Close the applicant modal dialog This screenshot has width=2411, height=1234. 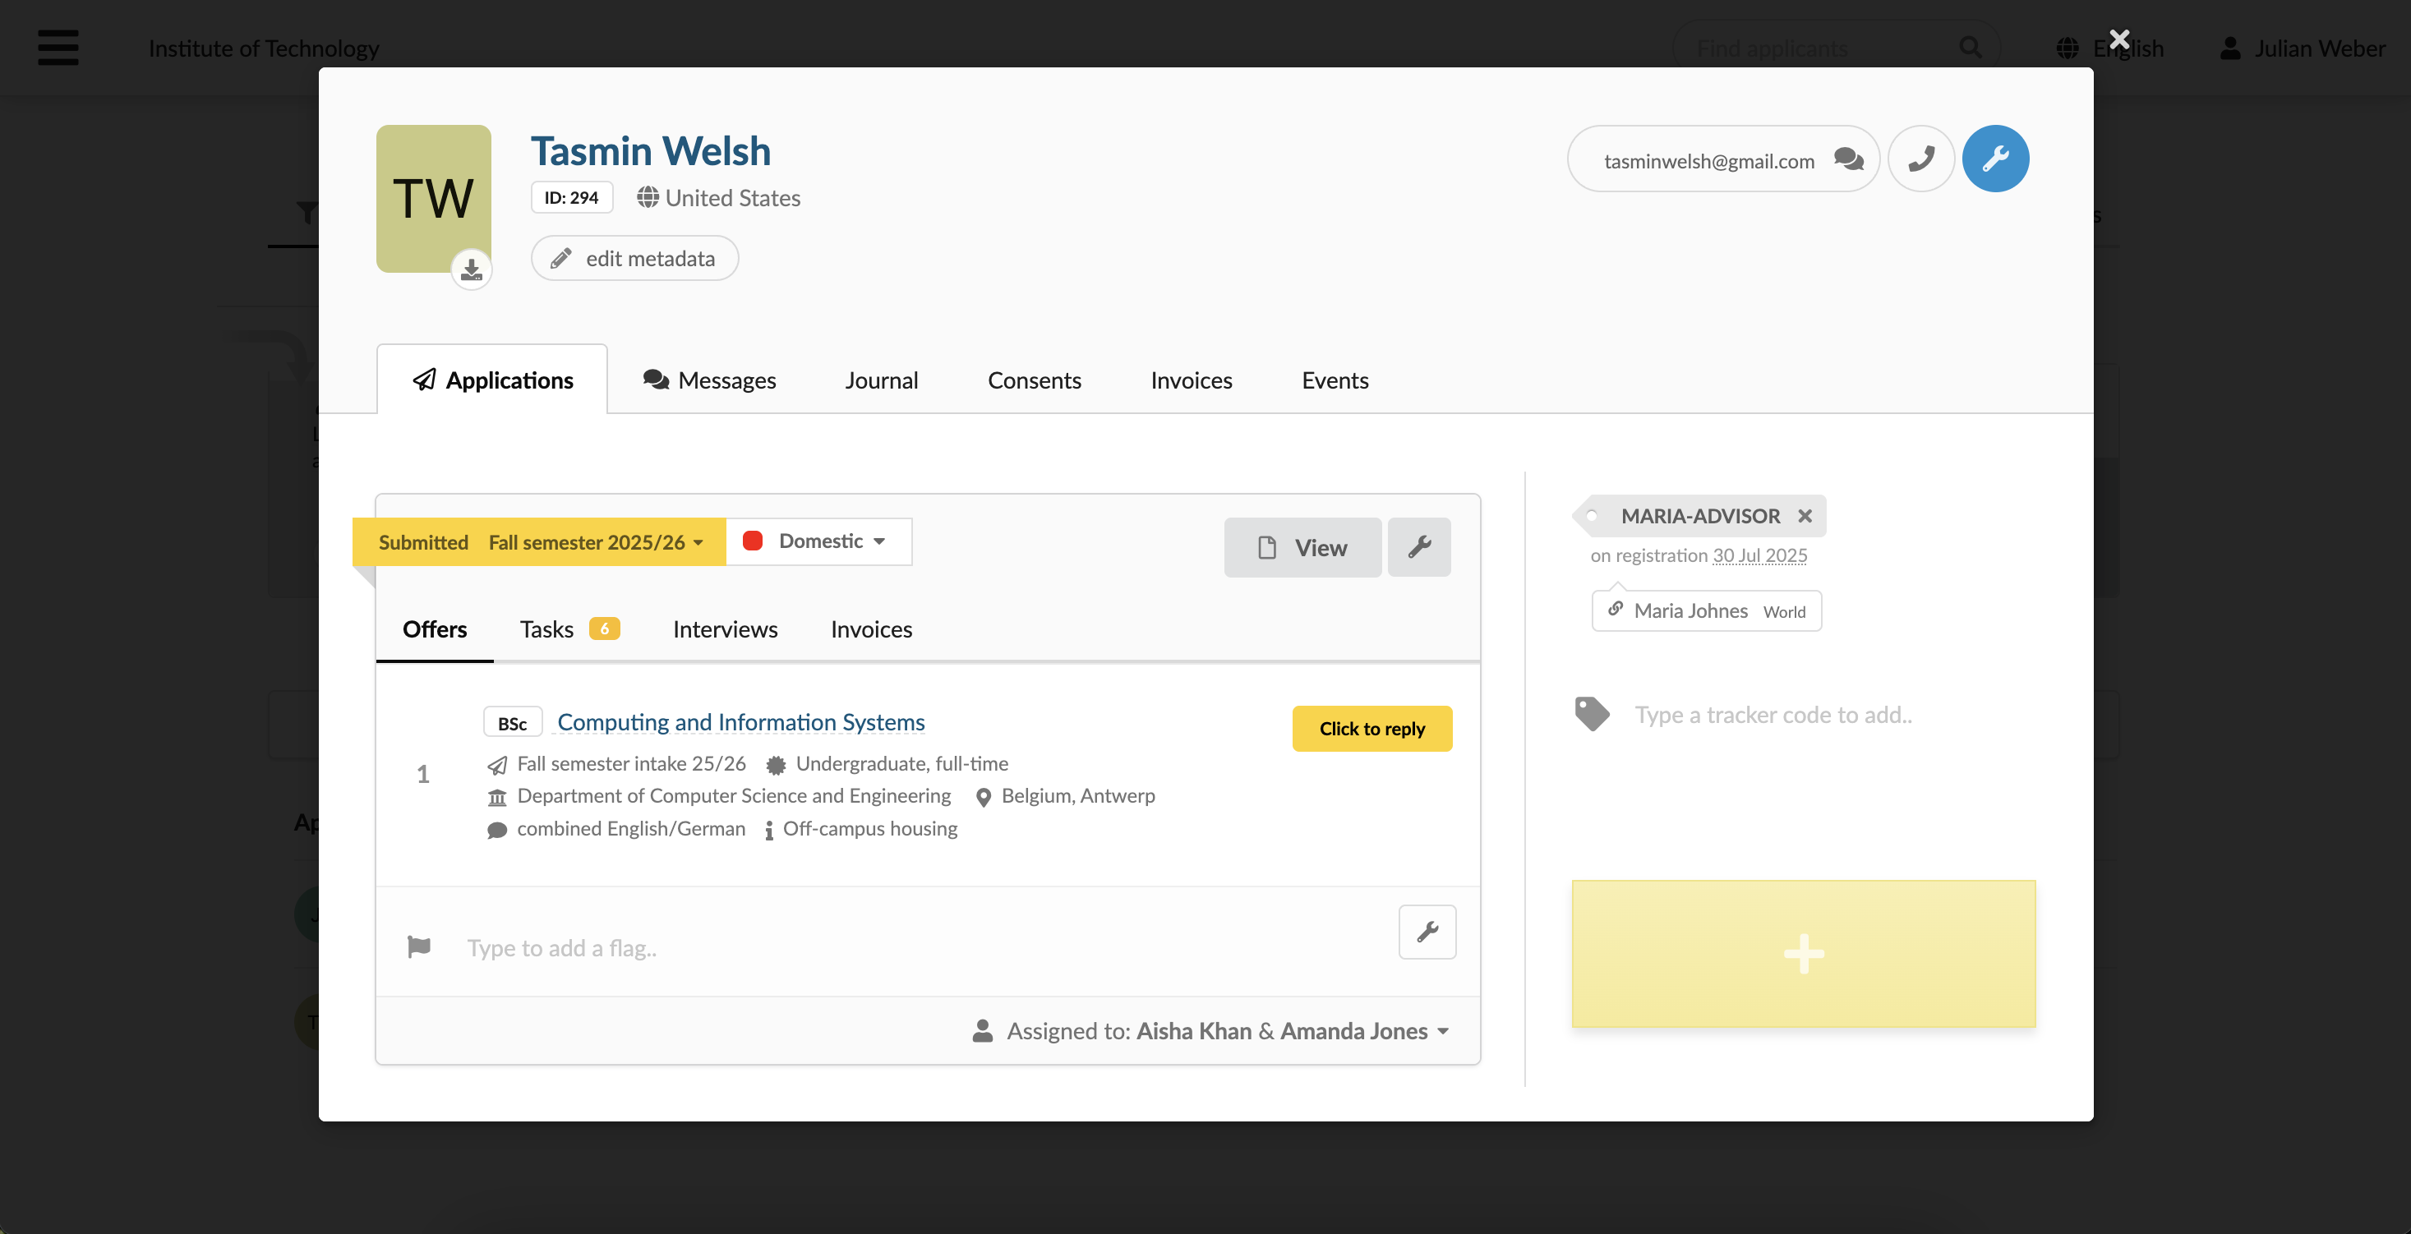2119,39
